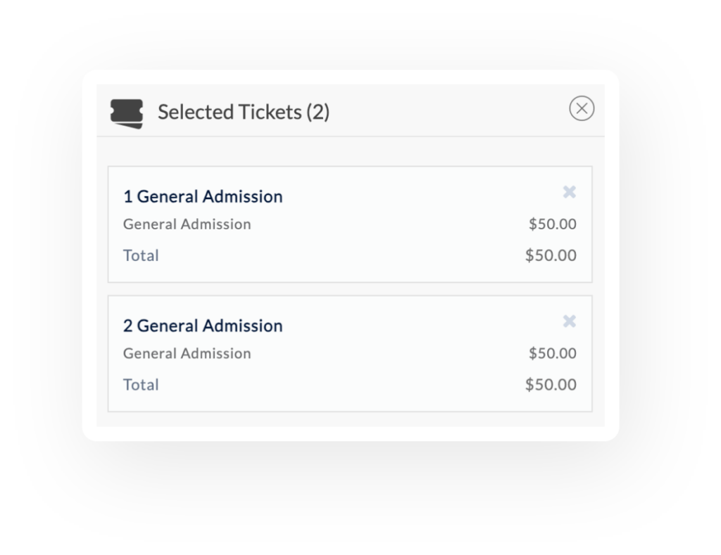
Task: Click the Selected Tickets heading text
Action: click(230, 112)
